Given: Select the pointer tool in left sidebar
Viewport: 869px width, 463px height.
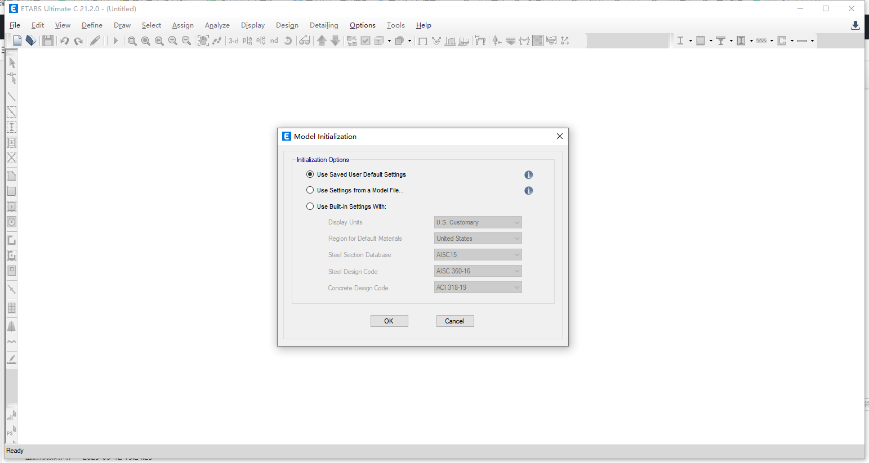Looking at the screenshot, I should [12, 63].
